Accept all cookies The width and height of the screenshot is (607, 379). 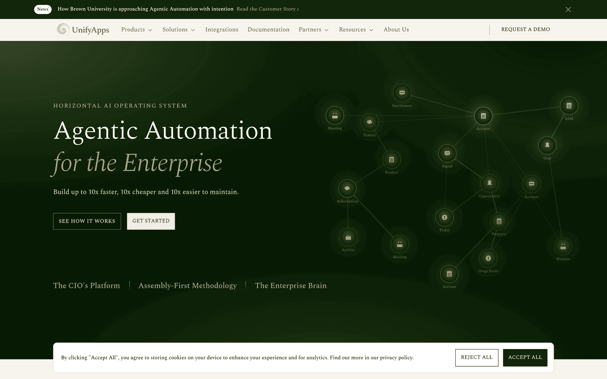tap(525, 357)
